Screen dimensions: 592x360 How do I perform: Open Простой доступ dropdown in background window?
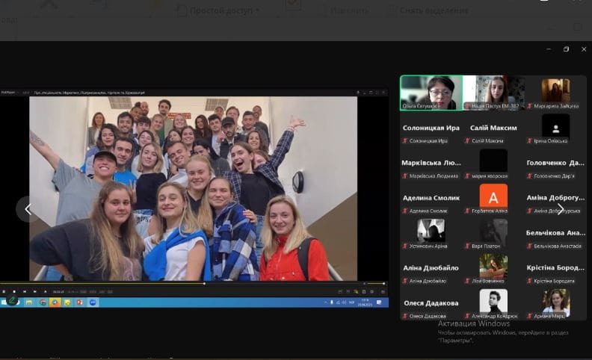(218, 10)
